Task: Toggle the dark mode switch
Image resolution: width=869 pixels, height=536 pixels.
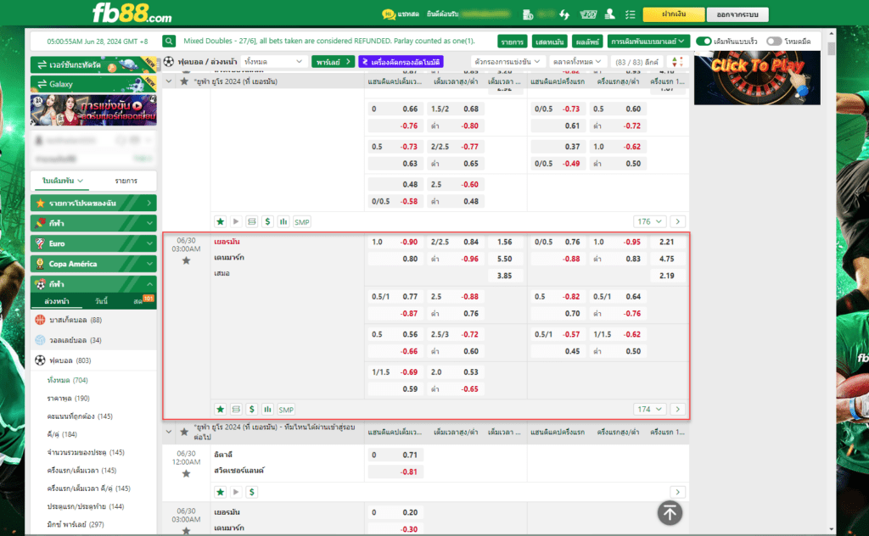Action: point(774,41)
